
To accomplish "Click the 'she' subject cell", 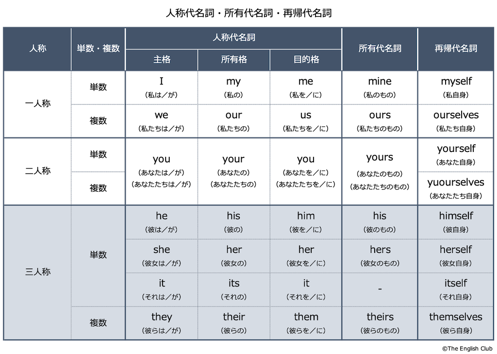I will (x=162, y=255).
